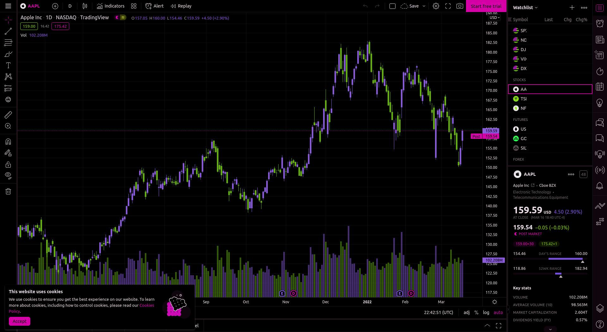Image resolution: width=607 pixels, height=332 pixels.
Task: Open the Notifications bell panel
Action: [600, 186]
